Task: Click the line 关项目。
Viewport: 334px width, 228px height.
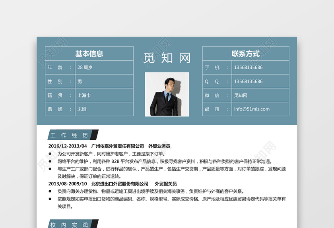Action: [x=65, y=206]
